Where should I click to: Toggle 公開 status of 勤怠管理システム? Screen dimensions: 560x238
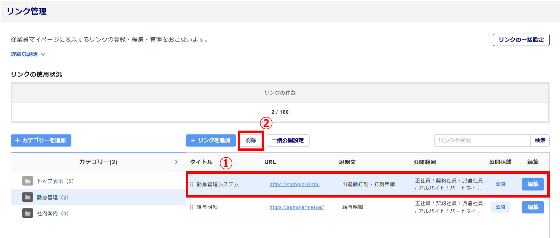(x=500, y=184)
